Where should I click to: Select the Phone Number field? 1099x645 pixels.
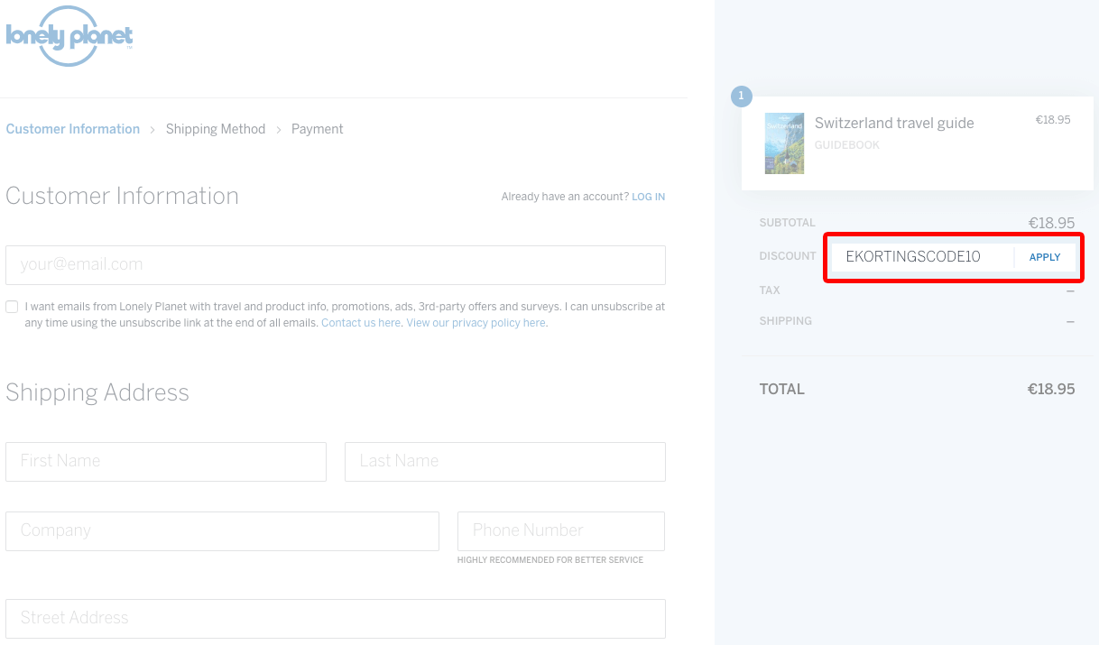[561, 530]
